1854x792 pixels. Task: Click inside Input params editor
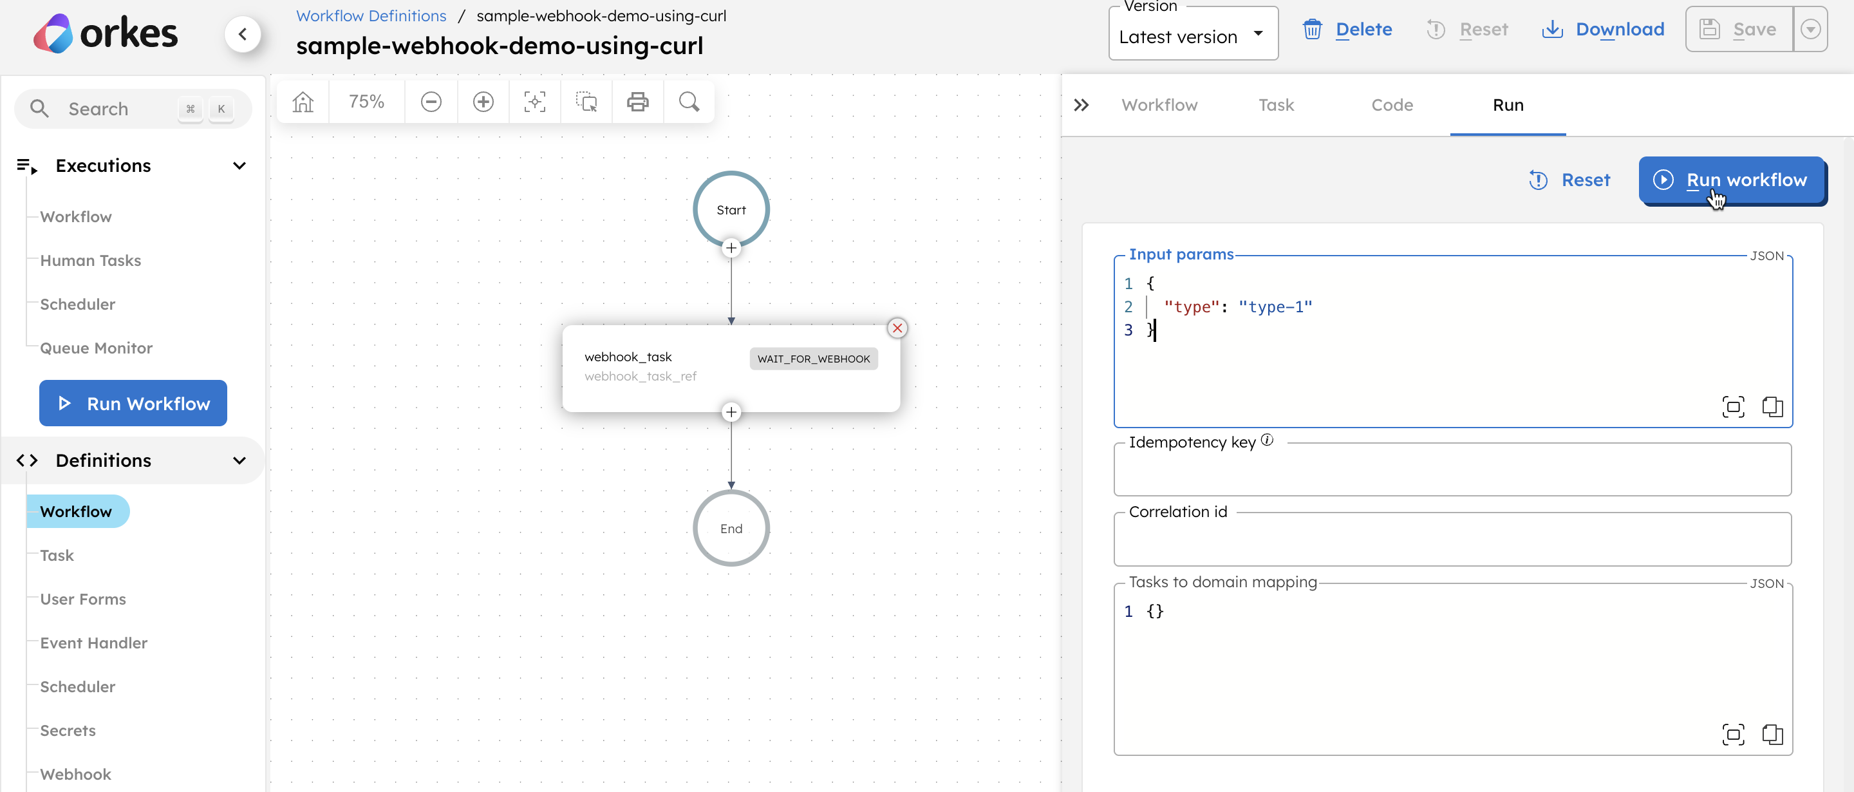pos(1452,341)
